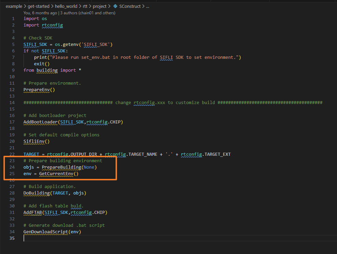This screenshot has height=254, width=337.
Task: Select the 'project' breadcrumb item
Action: [x=99, y=6]
